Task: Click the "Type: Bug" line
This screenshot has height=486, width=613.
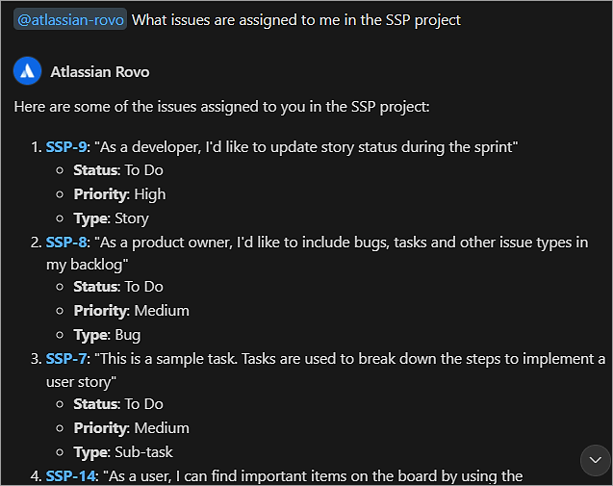Action: (107, 335)
